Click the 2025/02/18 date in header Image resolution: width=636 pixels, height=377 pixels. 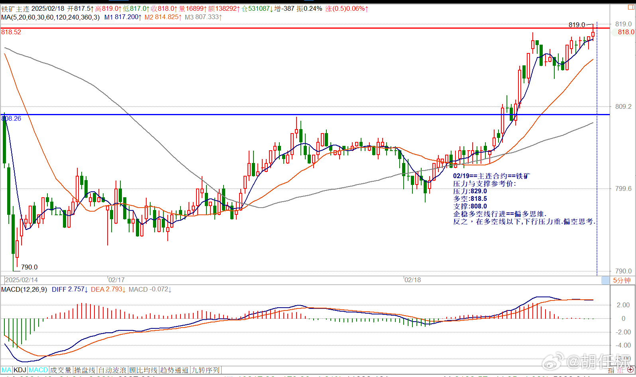pos(48,9)
